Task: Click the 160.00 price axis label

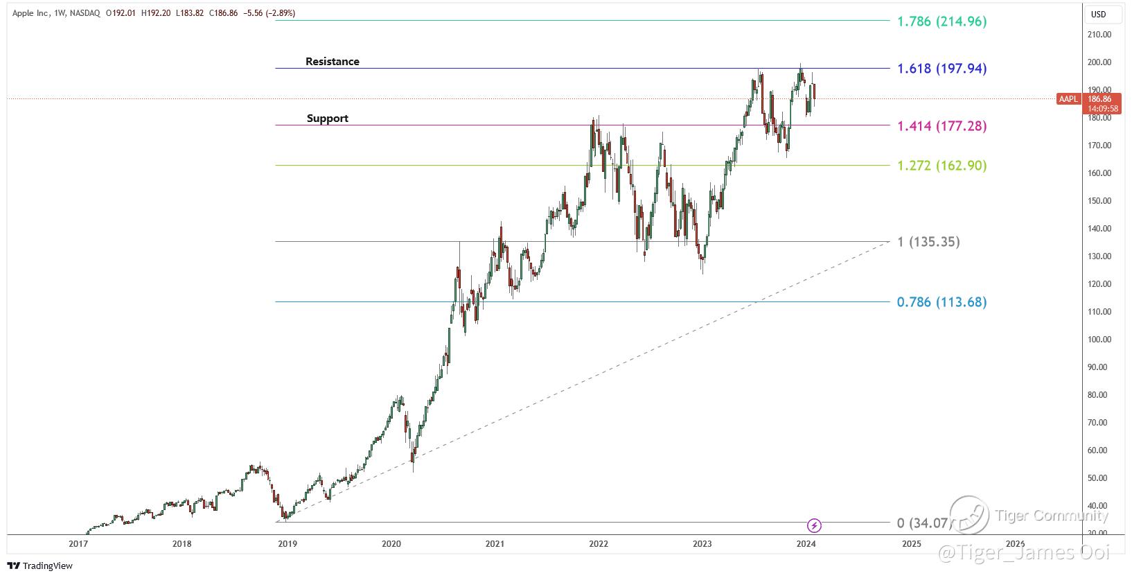Action: [1099, 173]
